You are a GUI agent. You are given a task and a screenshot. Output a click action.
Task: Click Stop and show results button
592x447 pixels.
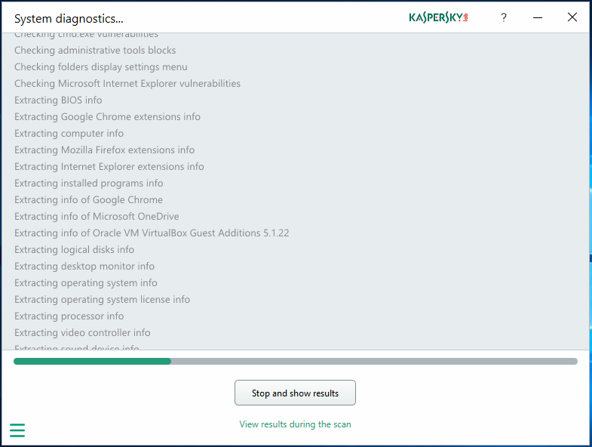[295, 393]
